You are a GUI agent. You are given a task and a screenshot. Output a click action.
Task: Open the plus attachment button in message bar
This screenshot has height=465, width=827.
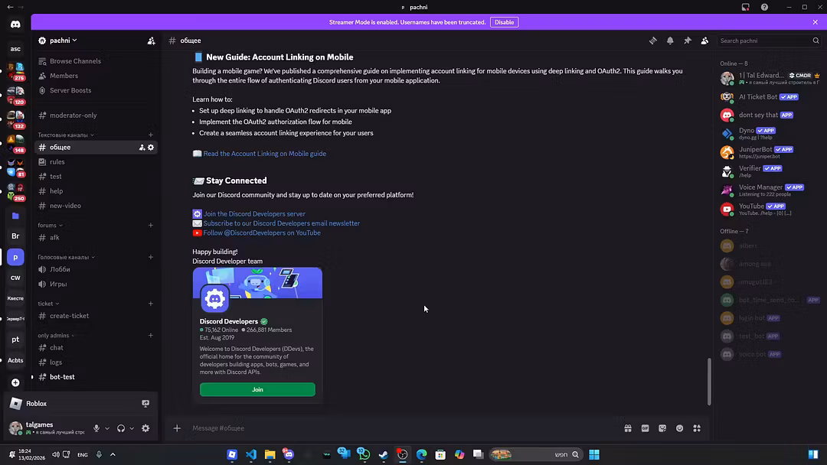pyautogui.click(x=177, y=428)
